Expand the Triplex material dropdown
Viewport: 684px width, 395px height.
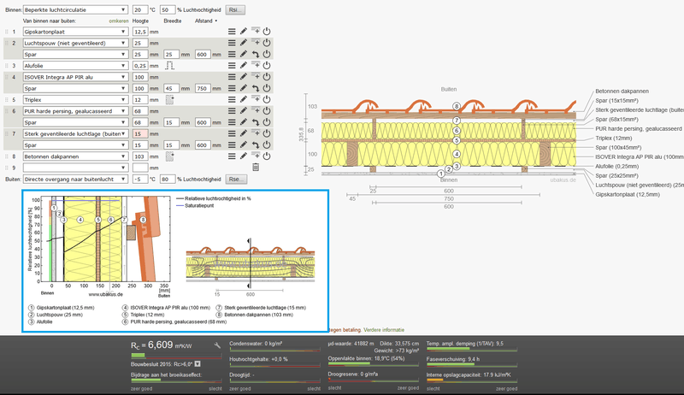tap(74, 100)
